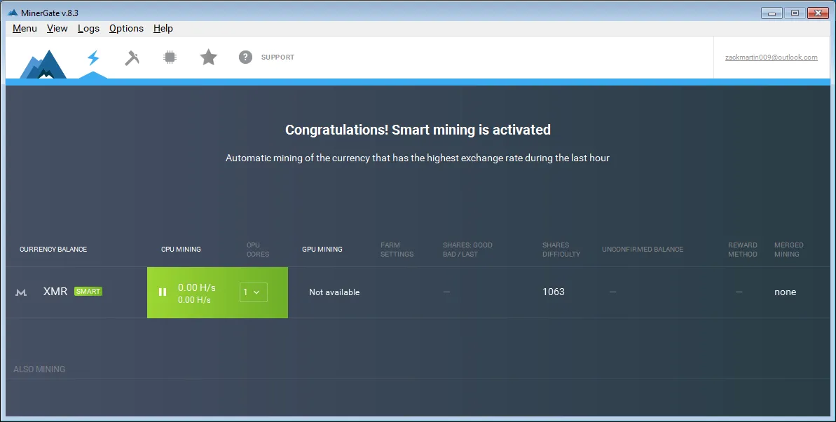
Task: Click the CPU MINING column header
Action: [x=181, y=249]
